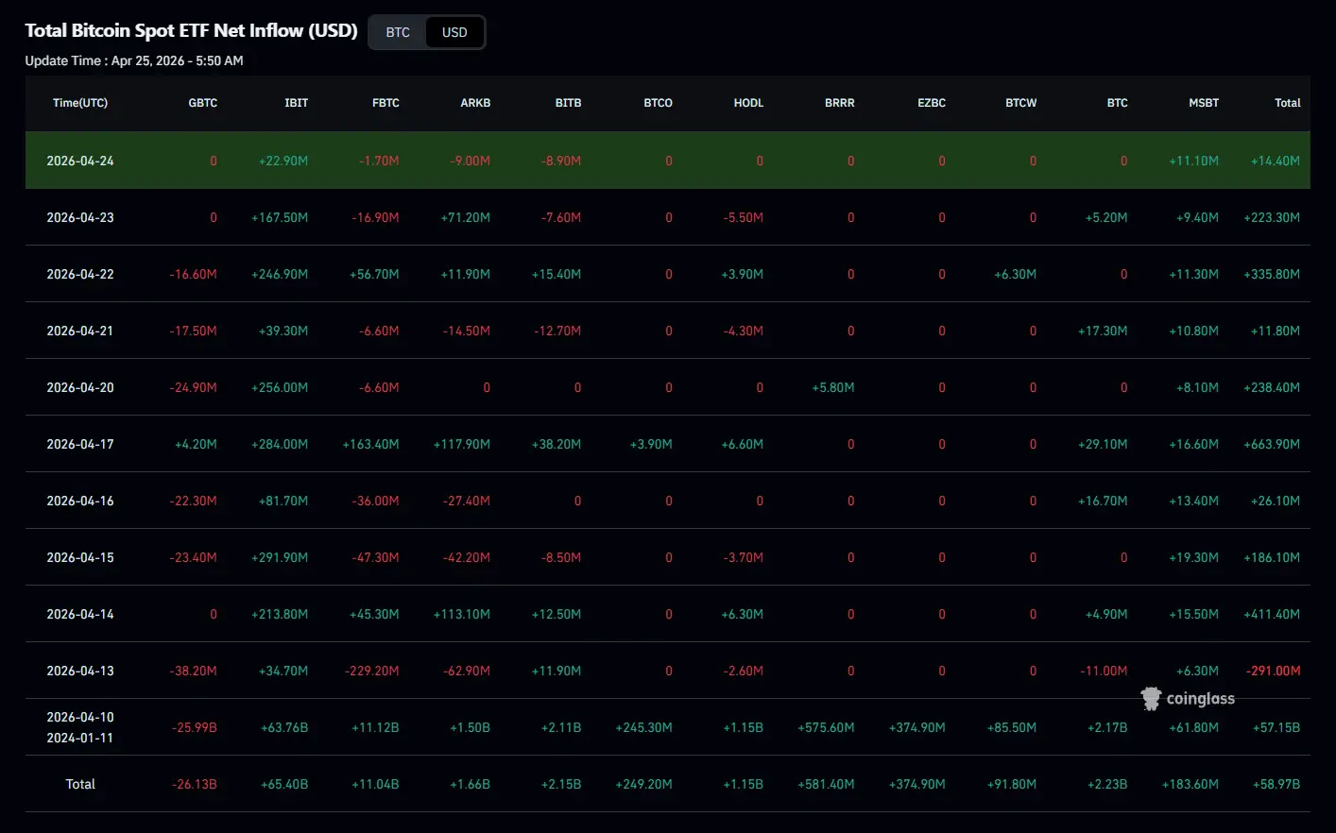Viewport: 1336px width, 833px height.
Task: Select the BRRR column header
Action: tap(839, 103)
